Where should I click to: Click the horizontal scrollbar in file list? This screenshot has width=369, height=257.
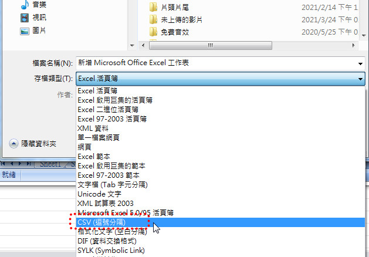[x=211, y=45]
